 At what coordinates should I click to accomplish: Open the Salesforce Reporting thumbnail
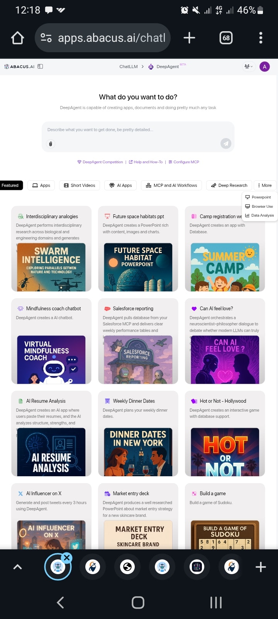pyautogui.click(x=138, y=359)
